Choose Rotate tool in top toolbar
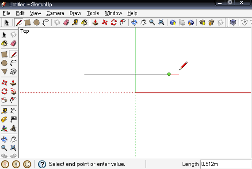Screen dimensions: 252x169 coord(114,23)
